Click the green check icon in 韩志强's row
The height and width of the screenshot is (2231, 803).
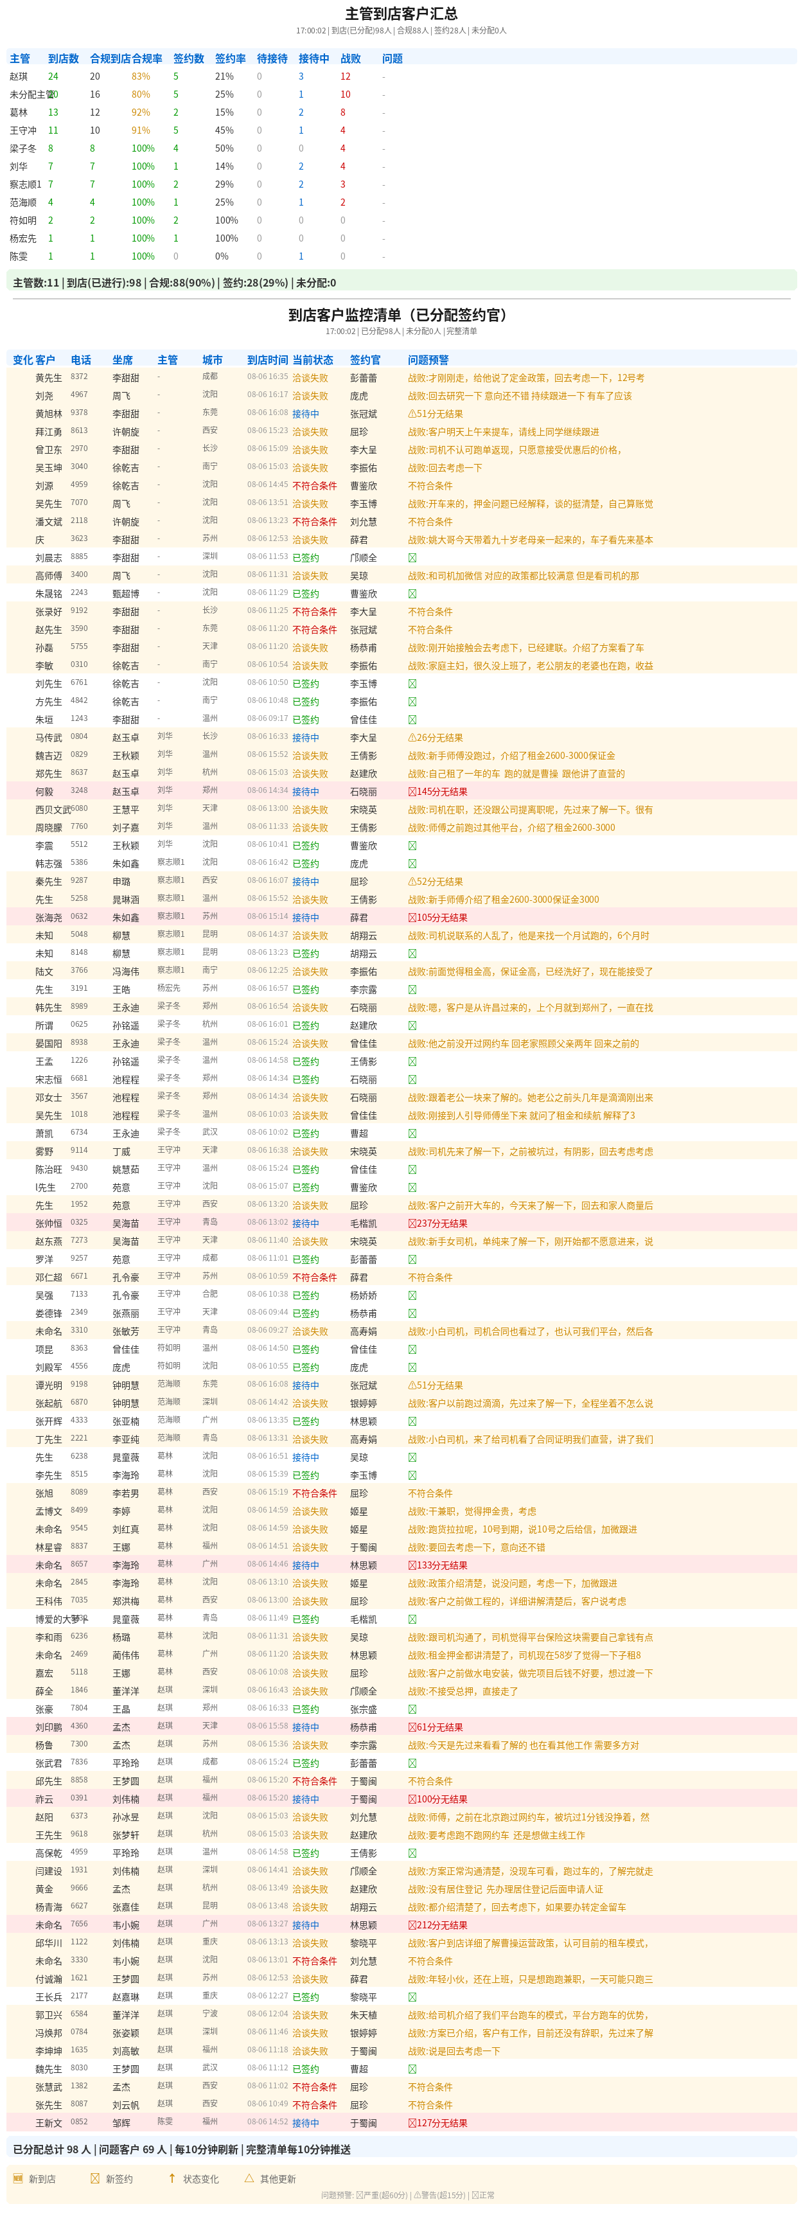(412, 864)
